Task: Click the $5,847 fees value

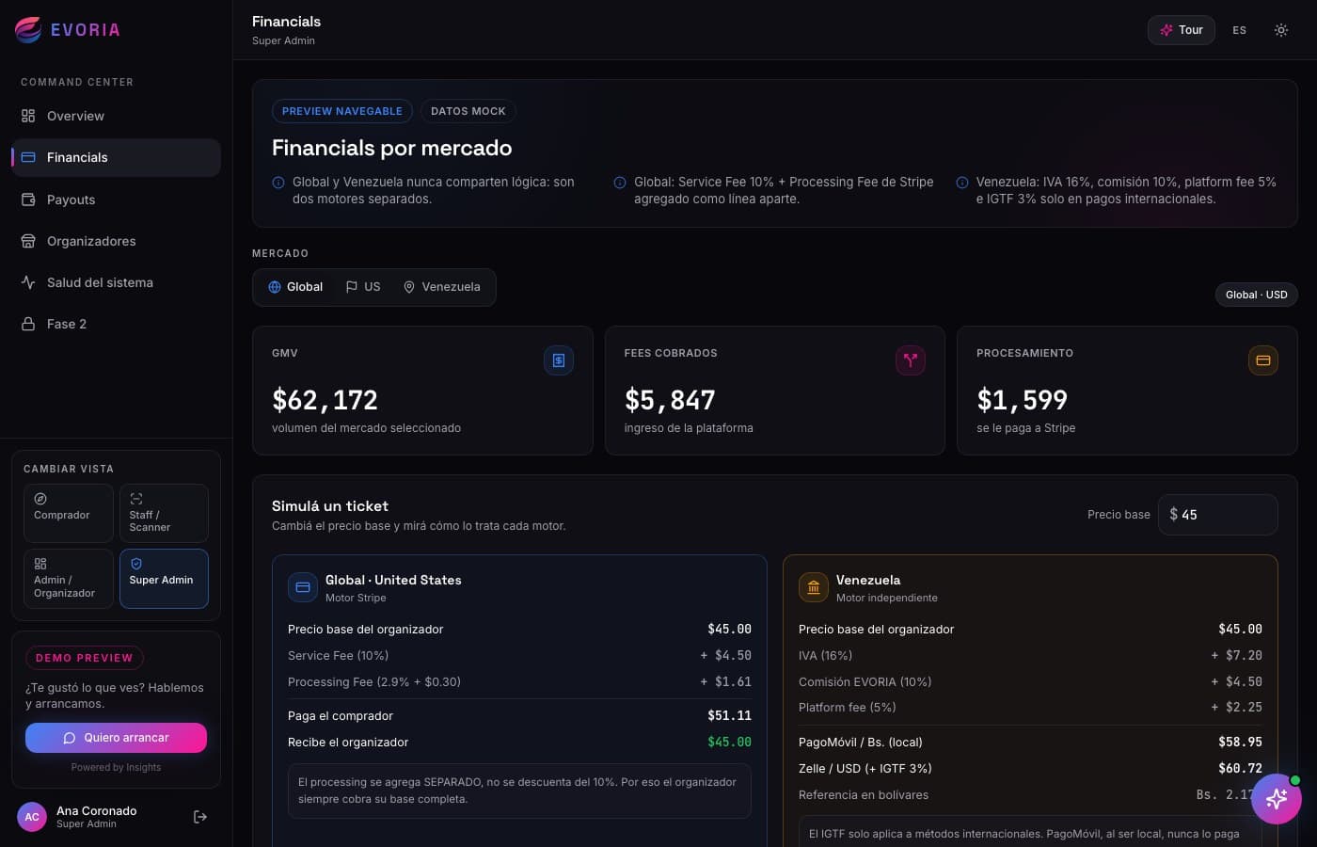Action: (x=670, y=401)
